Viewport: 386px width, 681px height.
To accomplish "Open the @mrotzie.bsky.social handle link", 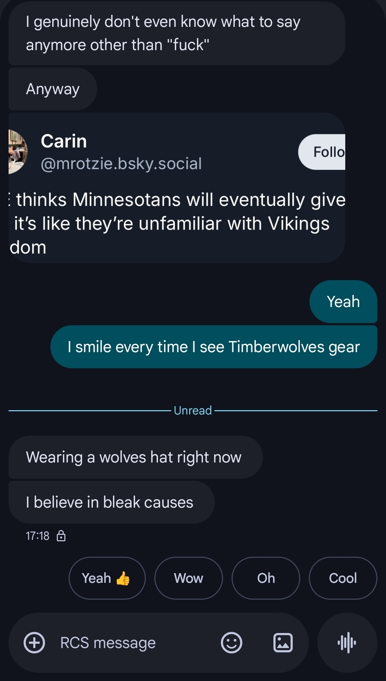I will point(121,164).
